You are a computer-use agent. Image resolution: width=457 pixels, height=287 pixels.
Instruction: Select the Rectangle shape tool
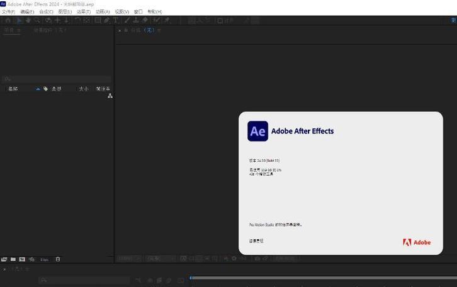click(98, 20)
